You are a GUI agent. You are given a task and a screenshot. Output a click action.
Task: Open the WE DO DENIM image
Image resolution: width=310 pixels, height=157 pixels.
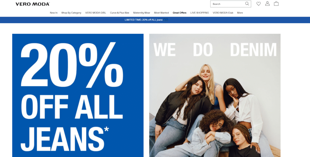215,95
